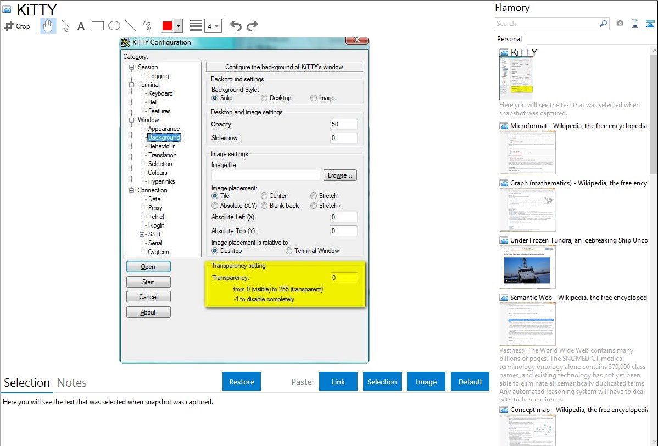The width and height of the screenshot is (658, 446).
Task: Select Behaviour in the category tree
Action: coord(161,146)
